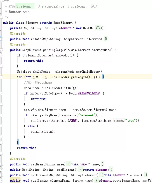
Task: Expand the folded setName method gutter icon
Action: tap(1, 164)
